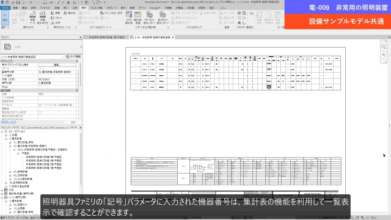The image size is (391, 220).
Task: Open the sheet instance filter dropdown
Action: pos(63,57)
